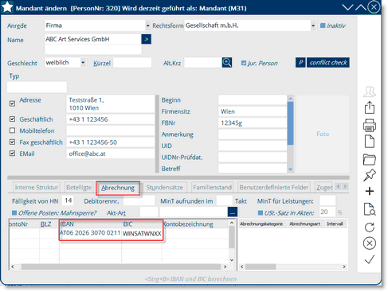Click the star icon in title bar
This screenshot has height=292, width=388.
pyautogui.click(x=7, y=7)
